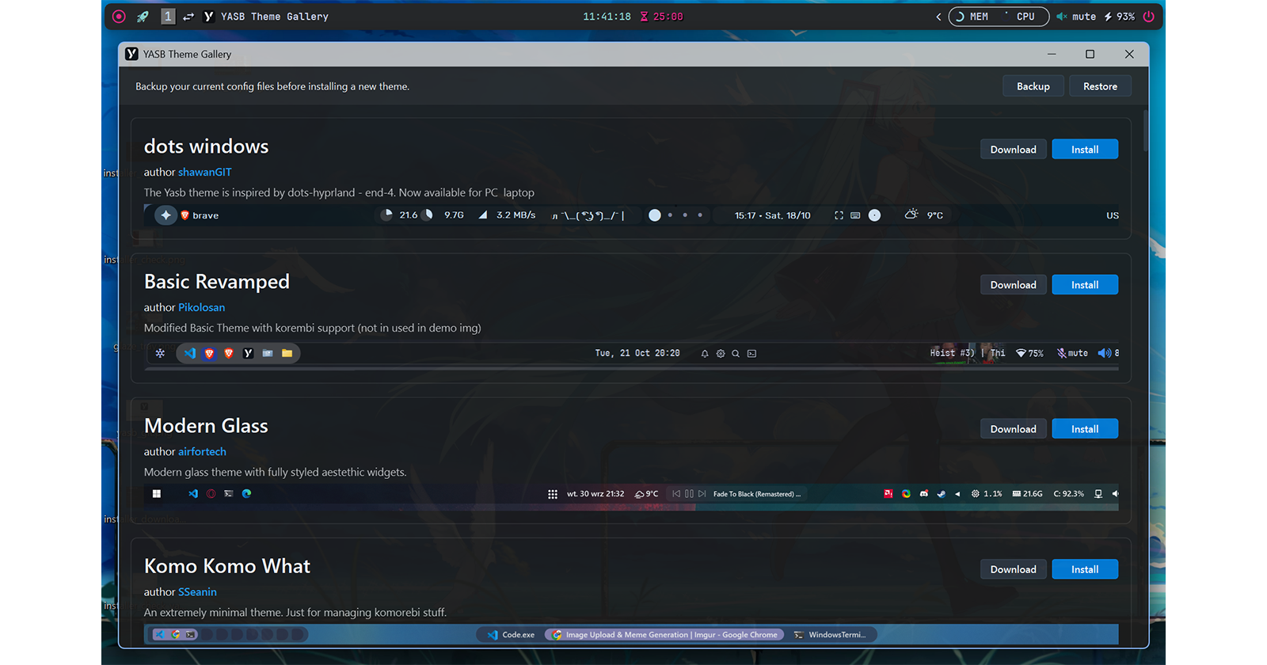Select workspace 1 in the top bar
The width and height of the screenshot is (1267, 665).
coord(168,17)
